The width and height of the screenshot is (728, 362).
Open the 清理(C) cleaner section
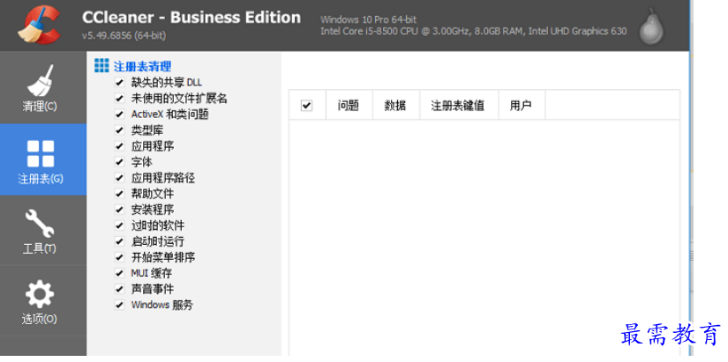[42, 87]
